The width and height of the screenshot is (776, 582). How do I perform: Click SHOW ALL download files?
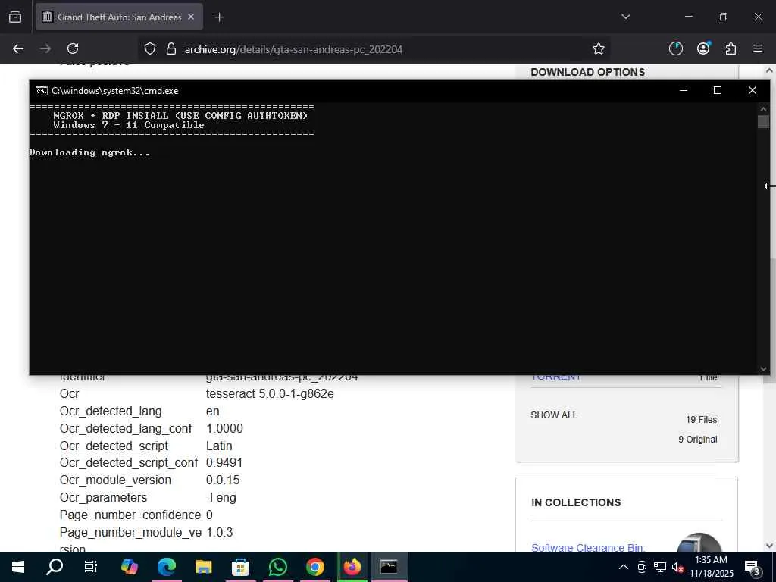pyautogui.click(x=554, y=415)
